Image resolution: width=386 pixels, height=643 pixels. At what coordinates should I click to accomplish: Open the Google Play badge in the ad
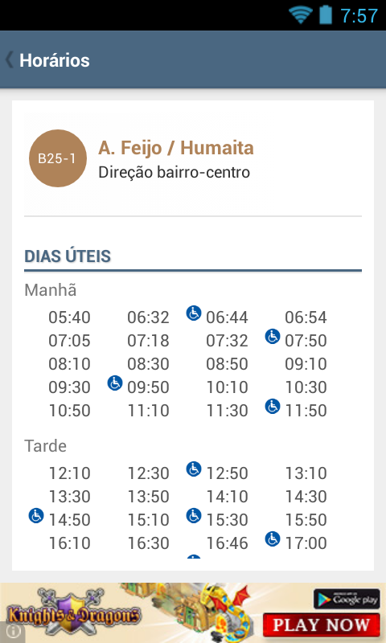pyautogui.click(x=347, y=599)
